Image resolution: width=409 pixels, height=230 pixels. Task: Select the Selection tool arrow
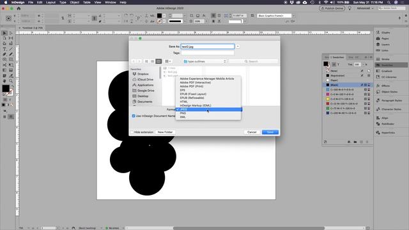(x=4, y=33)
